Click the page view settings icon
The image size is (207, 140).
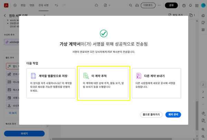point(203,121)
